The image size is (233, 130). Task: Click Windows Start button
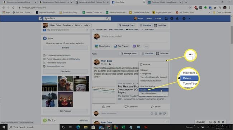coord(4,127)
